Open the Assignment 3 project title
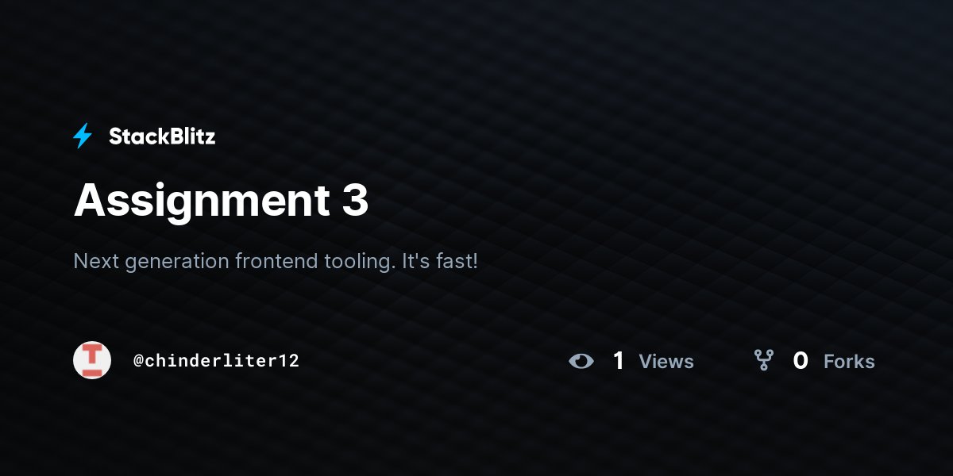 (222, 201)
